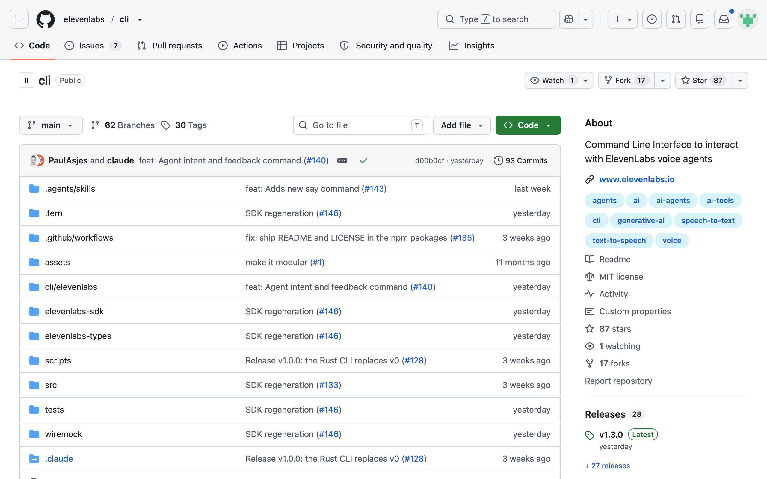Click the commit details ellipsis button

342,161
